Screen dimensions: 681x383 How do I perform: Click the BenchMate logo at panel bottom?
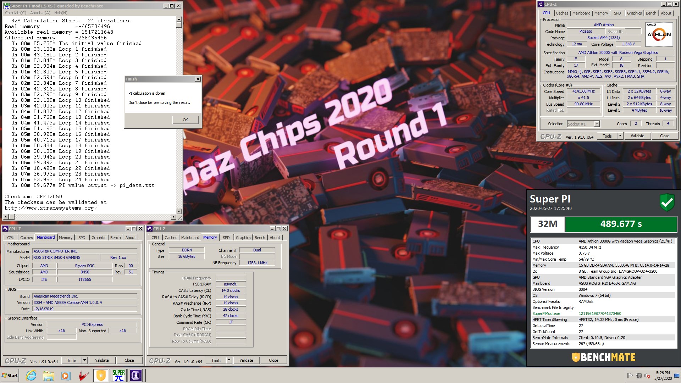pos(604,357)
